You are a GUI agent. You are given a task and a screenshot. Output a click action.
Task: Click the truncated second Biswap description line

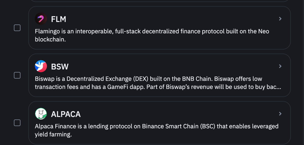[x=158, y=87]
